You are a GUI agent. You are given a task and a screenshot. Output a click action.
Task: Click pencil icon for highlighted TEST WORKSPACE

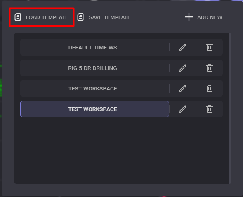[183, 109]
